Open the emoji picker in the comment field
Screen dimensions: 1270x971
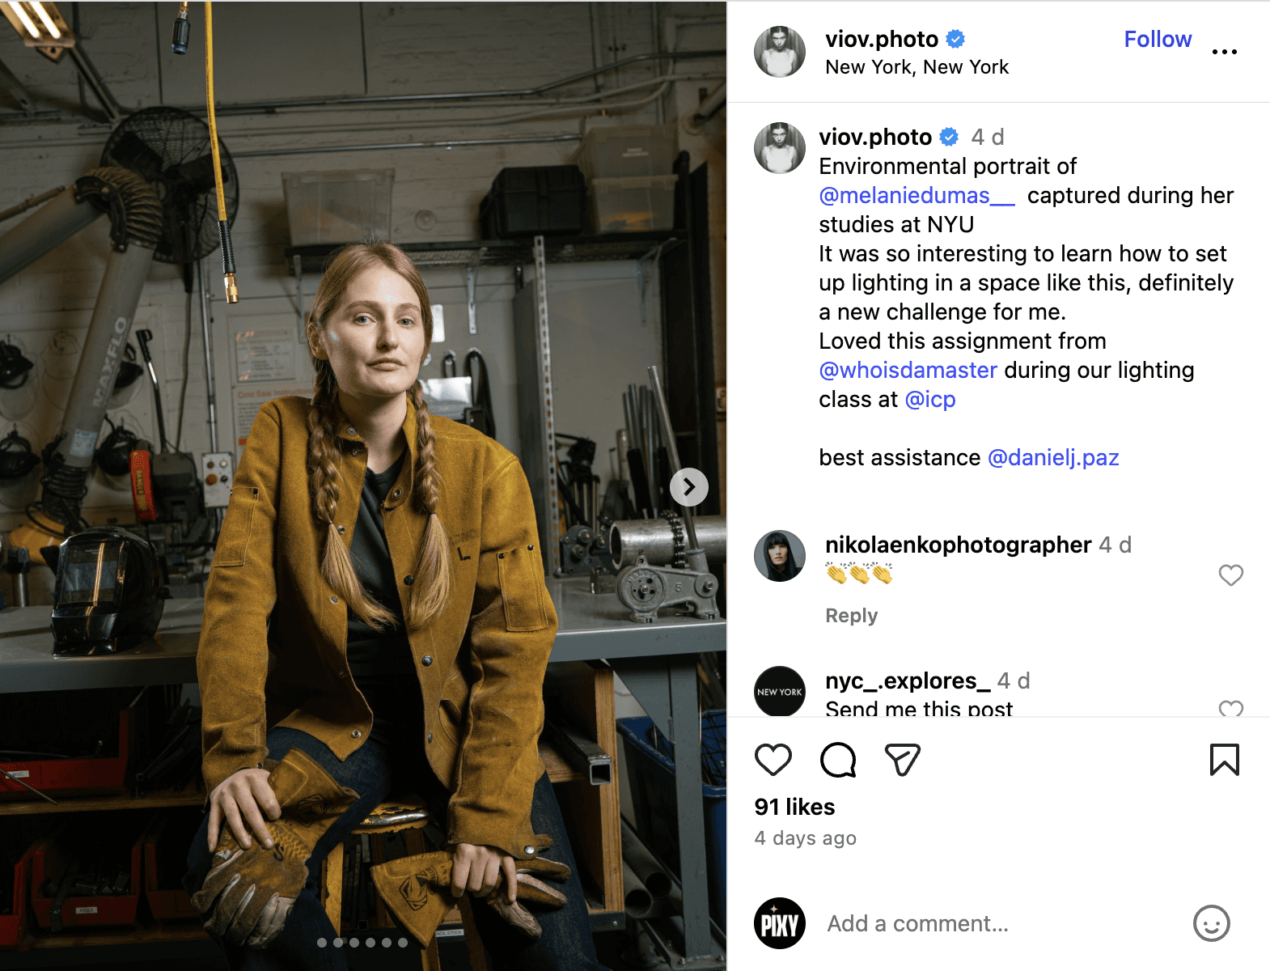click(x=1210, y=923)
